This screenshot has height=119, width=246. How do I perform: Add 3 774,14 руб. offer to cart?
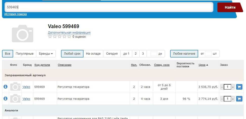coord(239,99)
